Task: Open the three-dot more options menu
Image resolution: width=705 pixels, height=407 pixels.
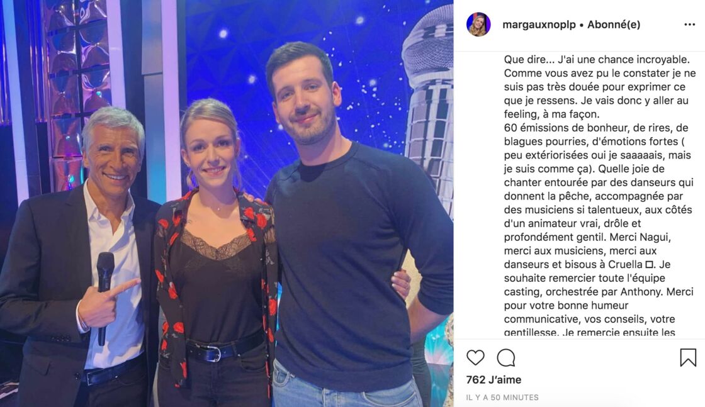Action: [x=690, y=25]
